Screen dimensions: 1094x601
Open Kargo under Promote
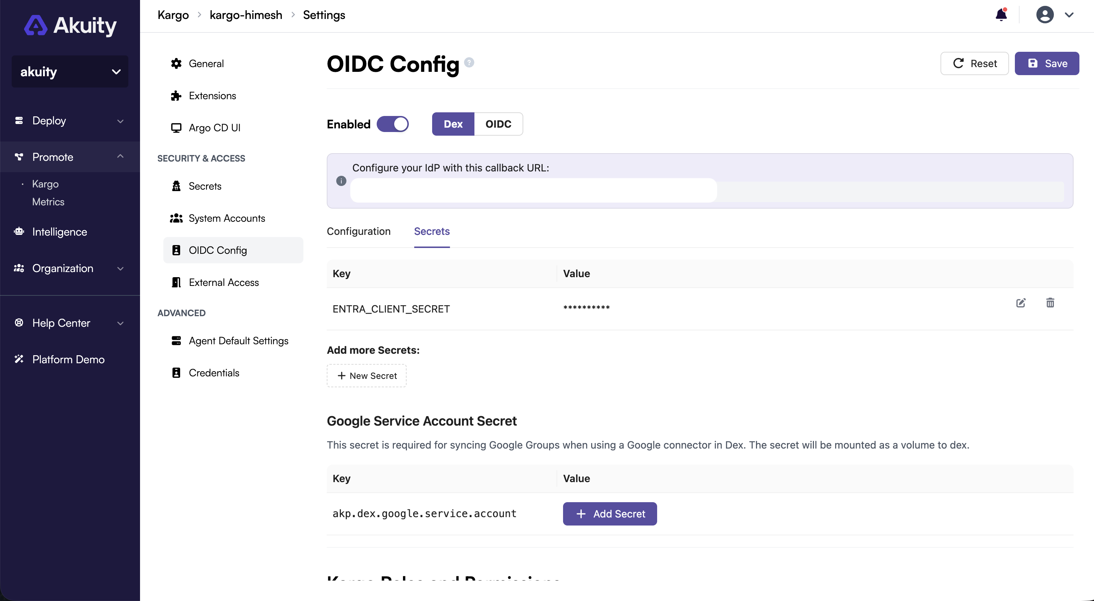[x=46, y=184]
